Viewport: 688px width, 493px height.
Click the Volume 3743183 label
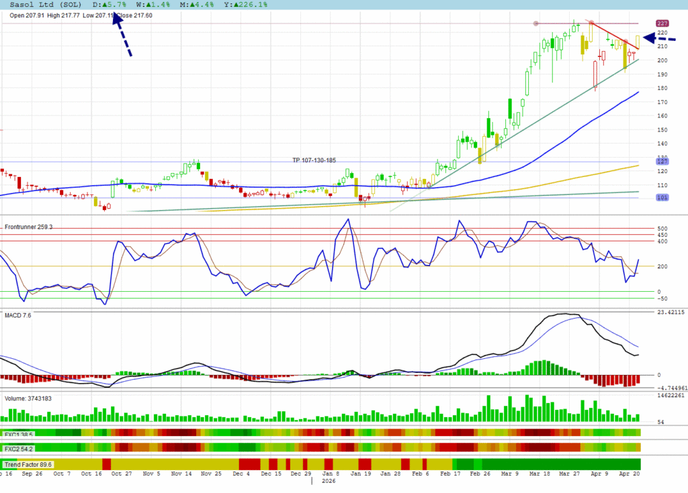29,398
